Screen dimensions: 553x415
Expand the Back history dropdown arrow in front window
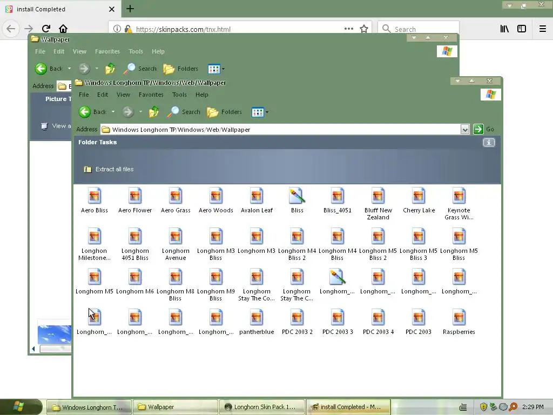pos(113,112)
